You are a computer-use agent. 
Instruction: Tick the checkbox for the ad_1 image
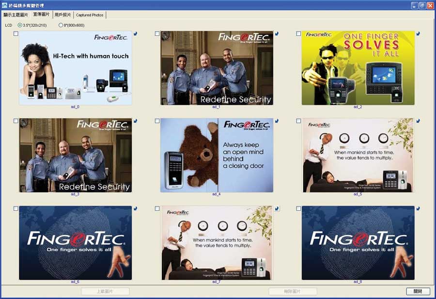click(x=157, y=33)
